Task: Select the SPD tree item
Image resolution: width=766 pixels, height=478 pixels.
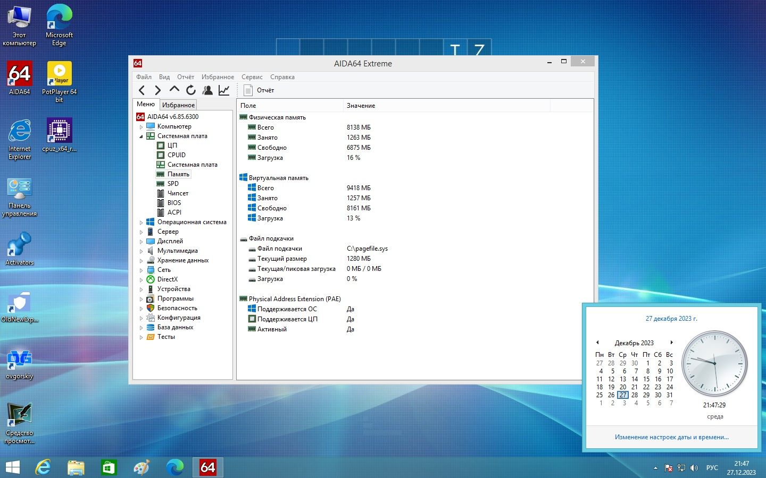Action: 173,184
